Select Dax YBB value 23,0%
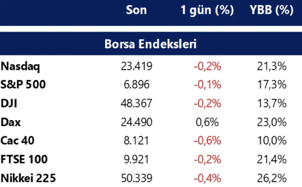302x187 pixels. 271,122
